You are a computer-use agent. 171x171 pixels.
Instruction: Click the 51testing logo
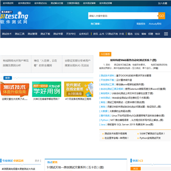14,18
